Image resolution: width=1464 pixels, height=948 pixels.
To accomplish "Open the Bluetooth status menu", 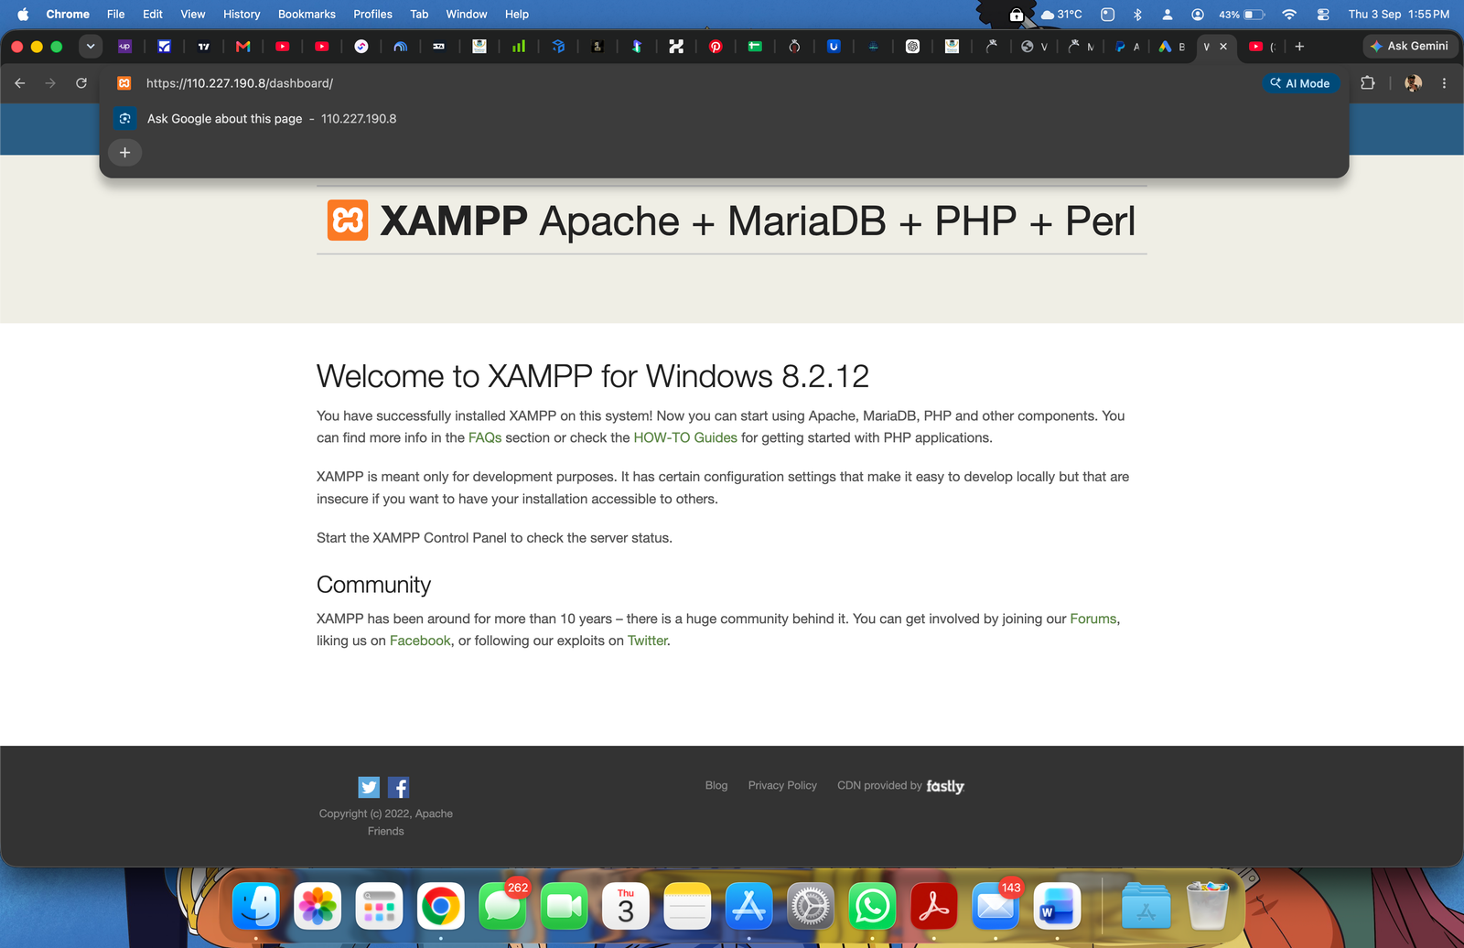I will tap(1137, 14).
